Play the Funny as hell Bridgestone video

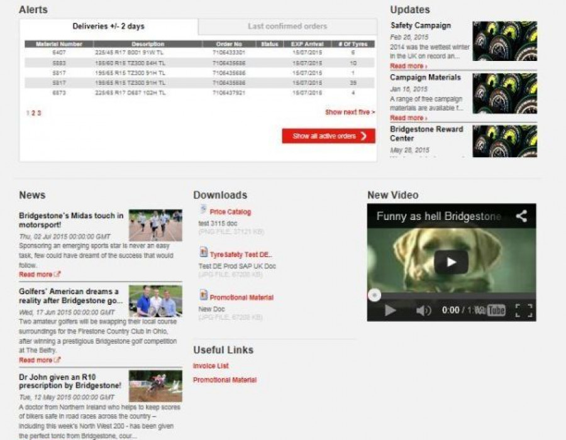pyautogui.click(x=451, y=262)
